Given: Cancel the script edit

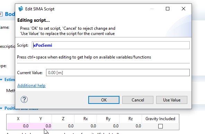Looking at the screenshot, I should pyautogui.click(x=138, y=100).
